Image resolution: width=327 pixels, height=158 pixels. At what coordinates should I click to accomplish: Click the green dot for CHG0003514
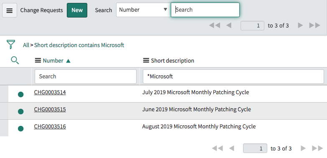tap(20, 95)
